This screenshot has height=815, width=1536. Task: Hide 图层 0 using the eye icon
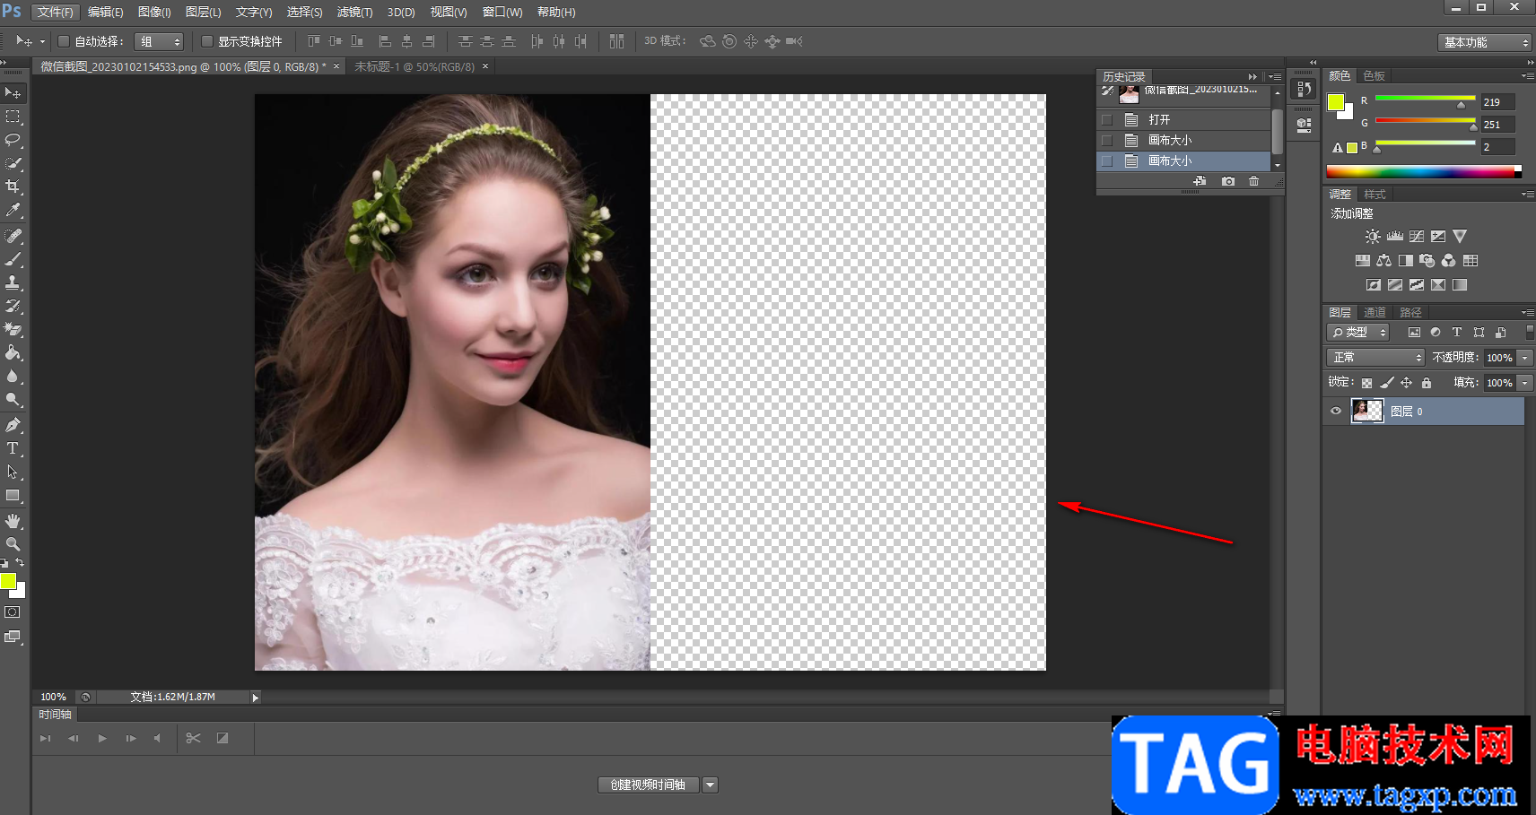click(x=1335, y=412)
